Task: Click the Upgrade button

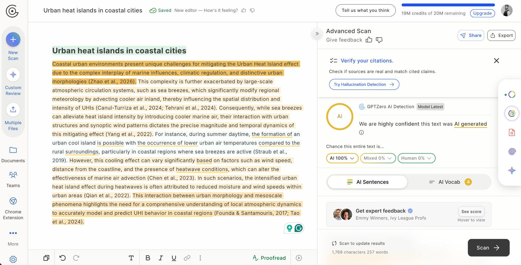Action: pos(482,13)
